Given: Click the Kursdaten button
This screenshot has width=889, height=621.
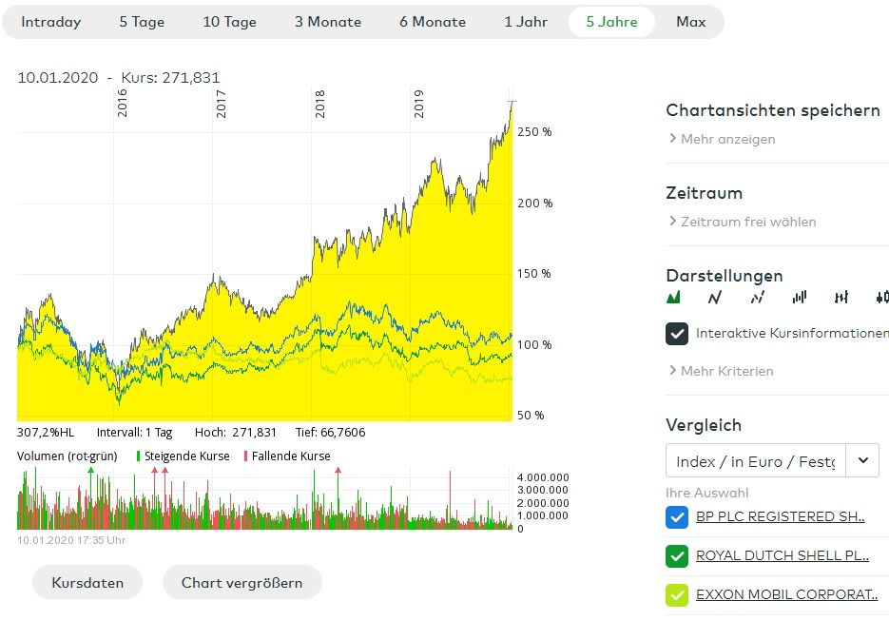Looking at the screenshot, I should click(87, 582).
